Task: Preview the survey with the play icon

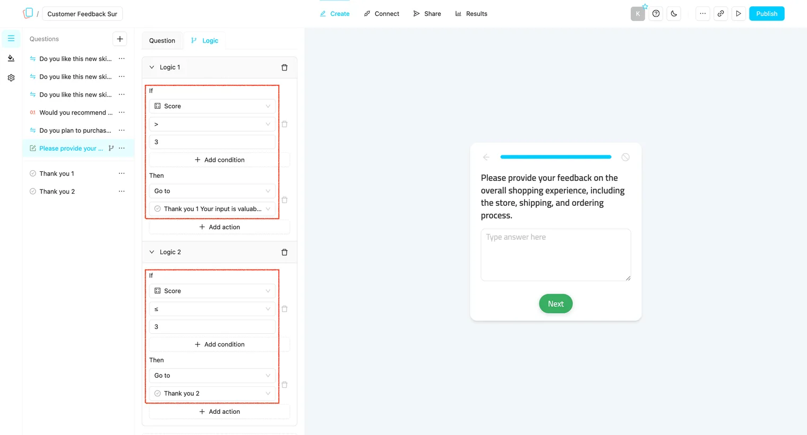Action: pyautogui.click(x=739, y=14)
